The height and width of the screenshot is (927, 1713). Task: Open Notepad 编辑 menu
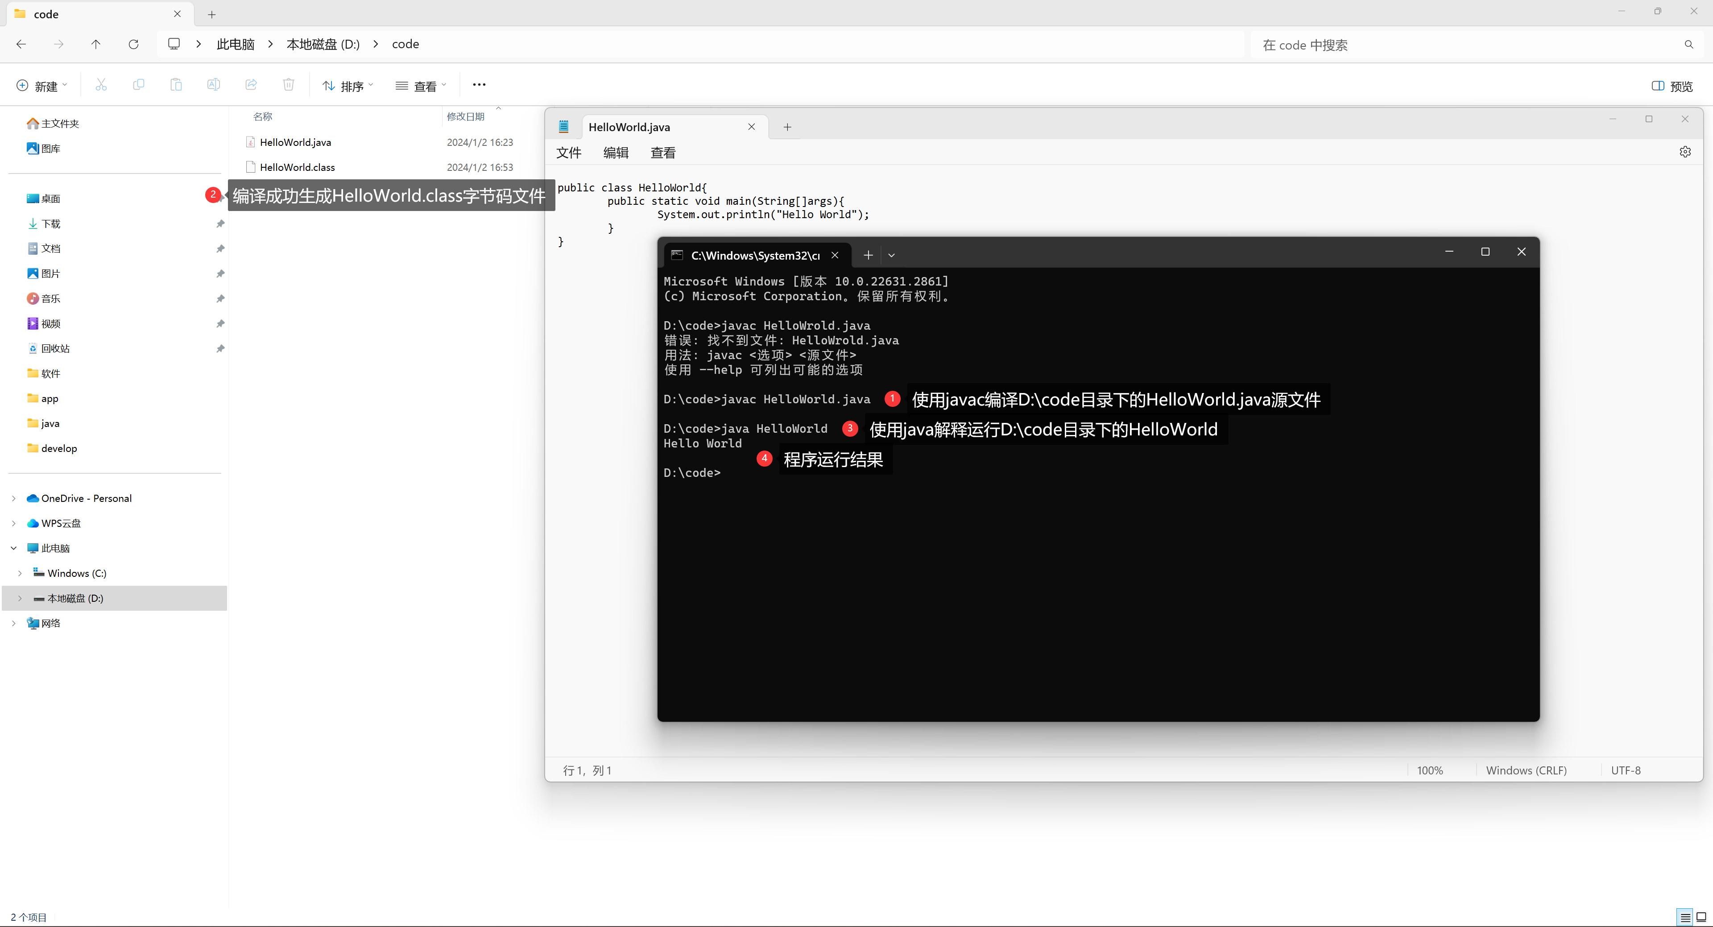(616, 153)
